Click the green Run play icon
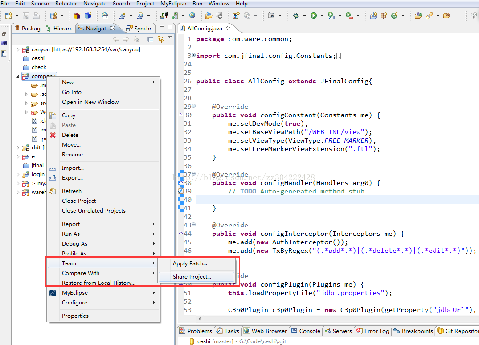Image resolution: width=479 pixels, height=345 pixels. tap(314, 15)
